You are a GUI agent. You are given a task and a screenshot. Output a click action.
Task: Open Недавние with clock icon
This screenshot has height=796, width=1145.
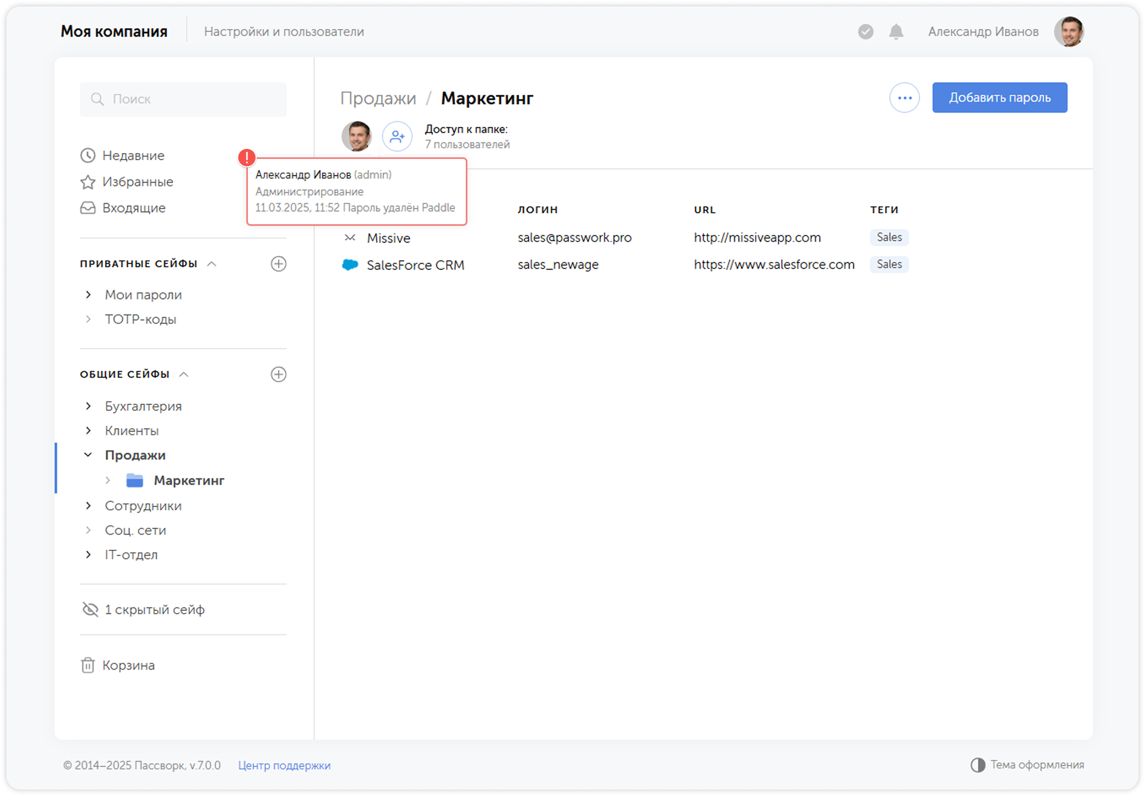click(122, 156)
